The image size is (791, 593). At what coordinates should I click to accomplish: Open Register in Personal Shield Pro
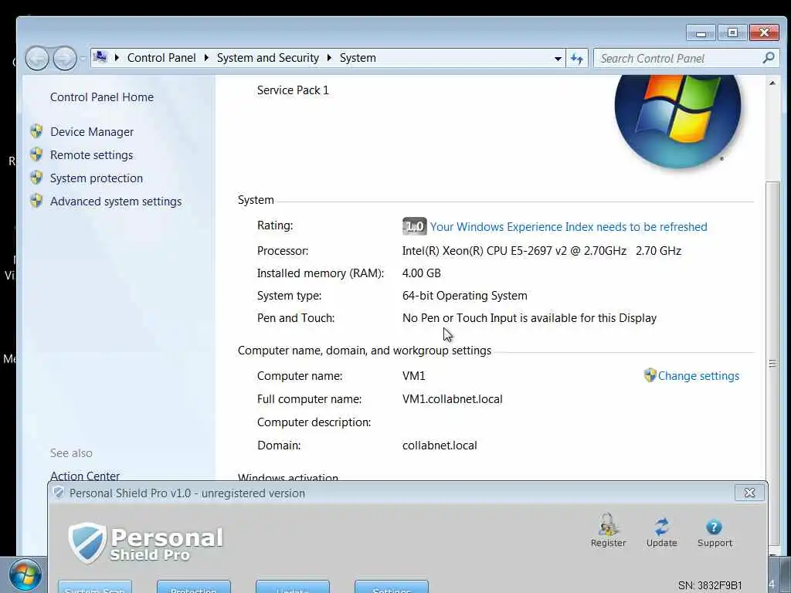[609, 530]
